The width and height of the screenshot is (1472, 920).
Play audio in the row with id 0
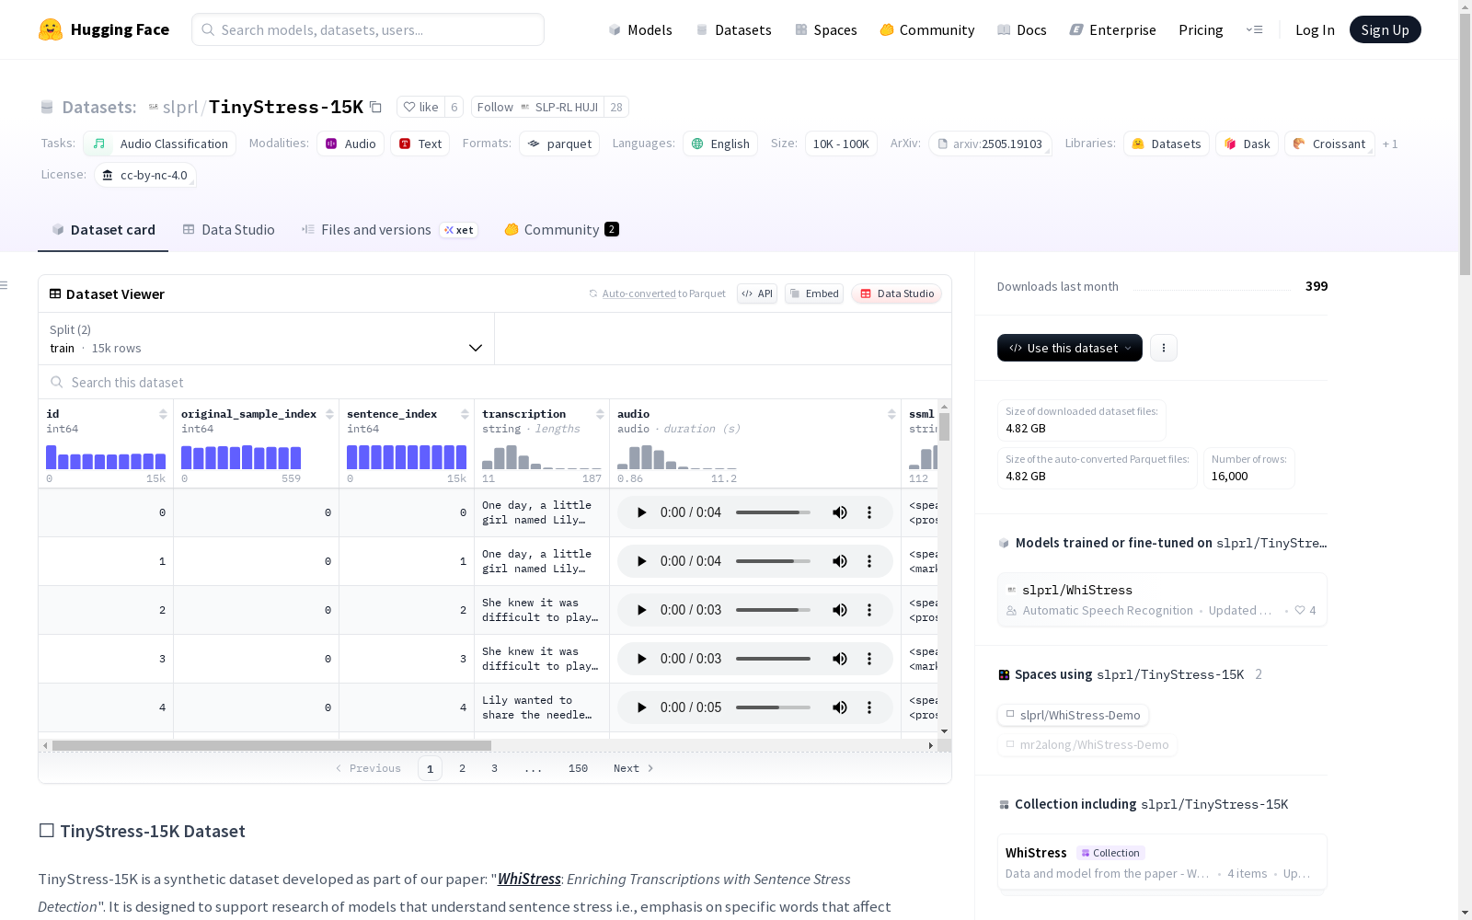(x=641, y=512)
